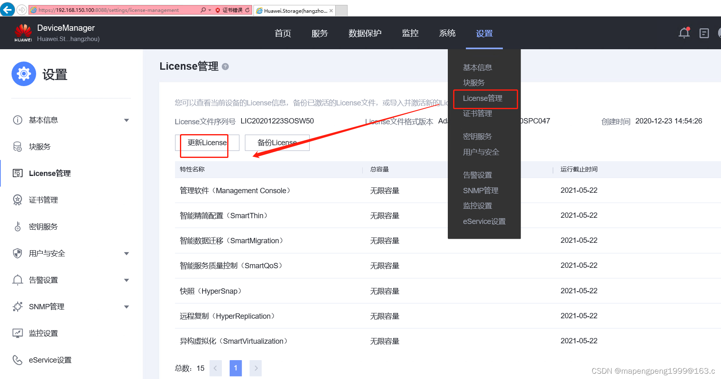Click the 更新License button

(207, 143)
